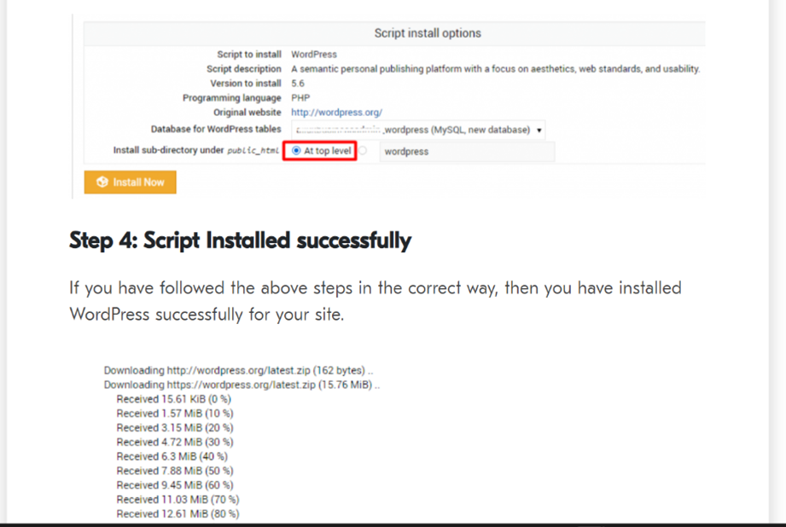Click the Downloading https latest.zip 15.76 MiB line
Viewport: 786px width, 527px height.
[242, 385]
